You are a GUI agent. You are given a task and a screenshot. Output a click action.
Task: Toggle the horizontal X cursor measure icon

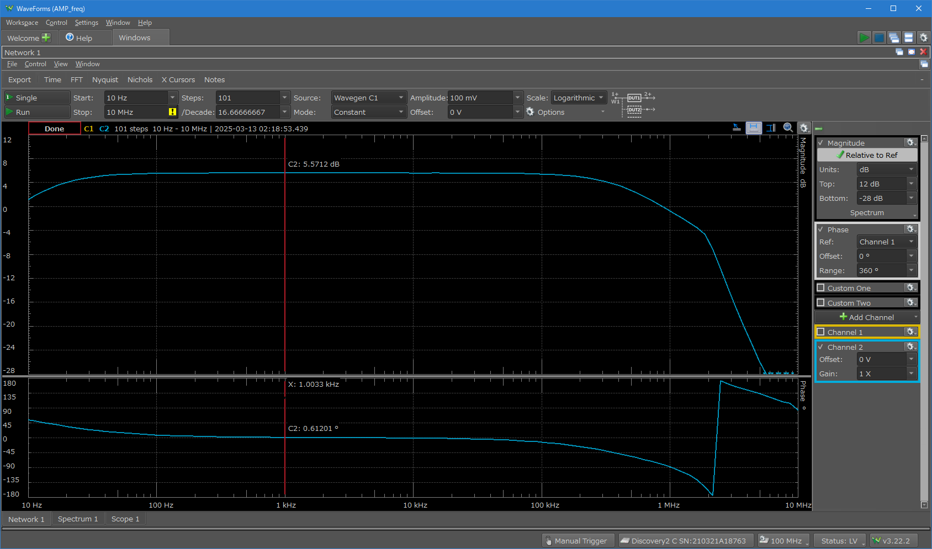754,127
